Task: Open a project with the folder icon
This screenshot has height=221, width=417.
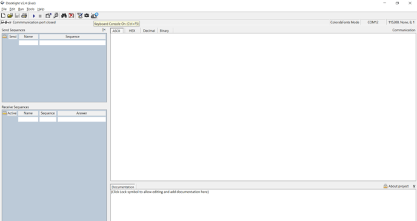Action: [x=10, y=16]
